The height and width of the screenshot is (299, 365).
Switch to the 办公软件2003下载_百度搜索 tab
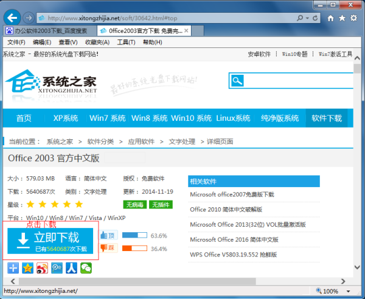50,31
